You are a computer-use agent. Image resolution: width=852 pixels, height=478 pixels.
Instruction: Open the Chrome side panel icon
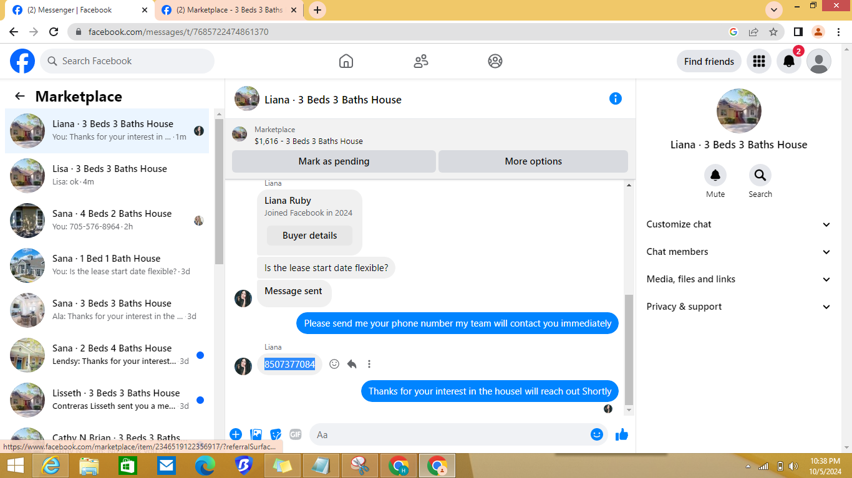(798, 32)
